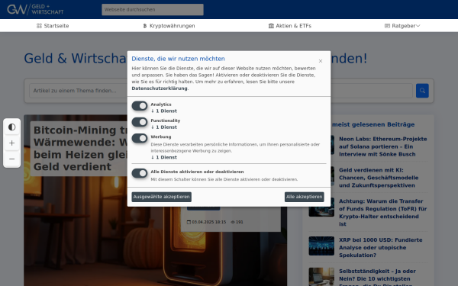The width and height of the screenshot is (458, 286).
Task: Click the XRP article thumbnail
Action: coord(321,246)
